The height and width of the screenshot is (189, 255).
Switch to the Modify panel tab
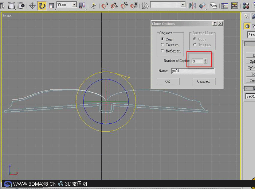(253, 17)
